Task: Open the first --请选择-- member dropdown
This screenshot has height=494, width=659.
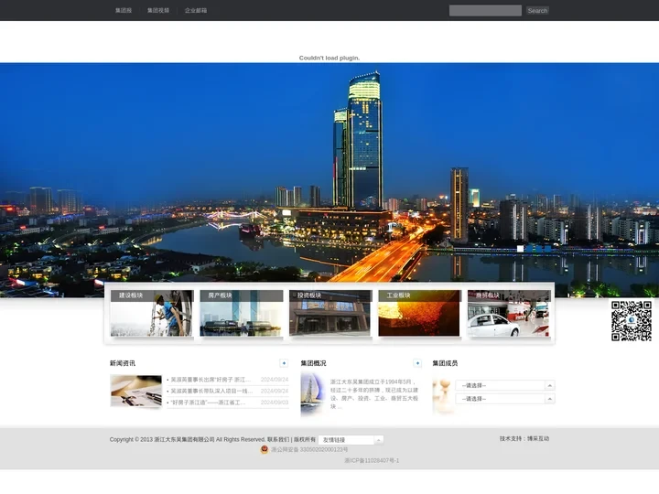Action: (x=504, y=385)
